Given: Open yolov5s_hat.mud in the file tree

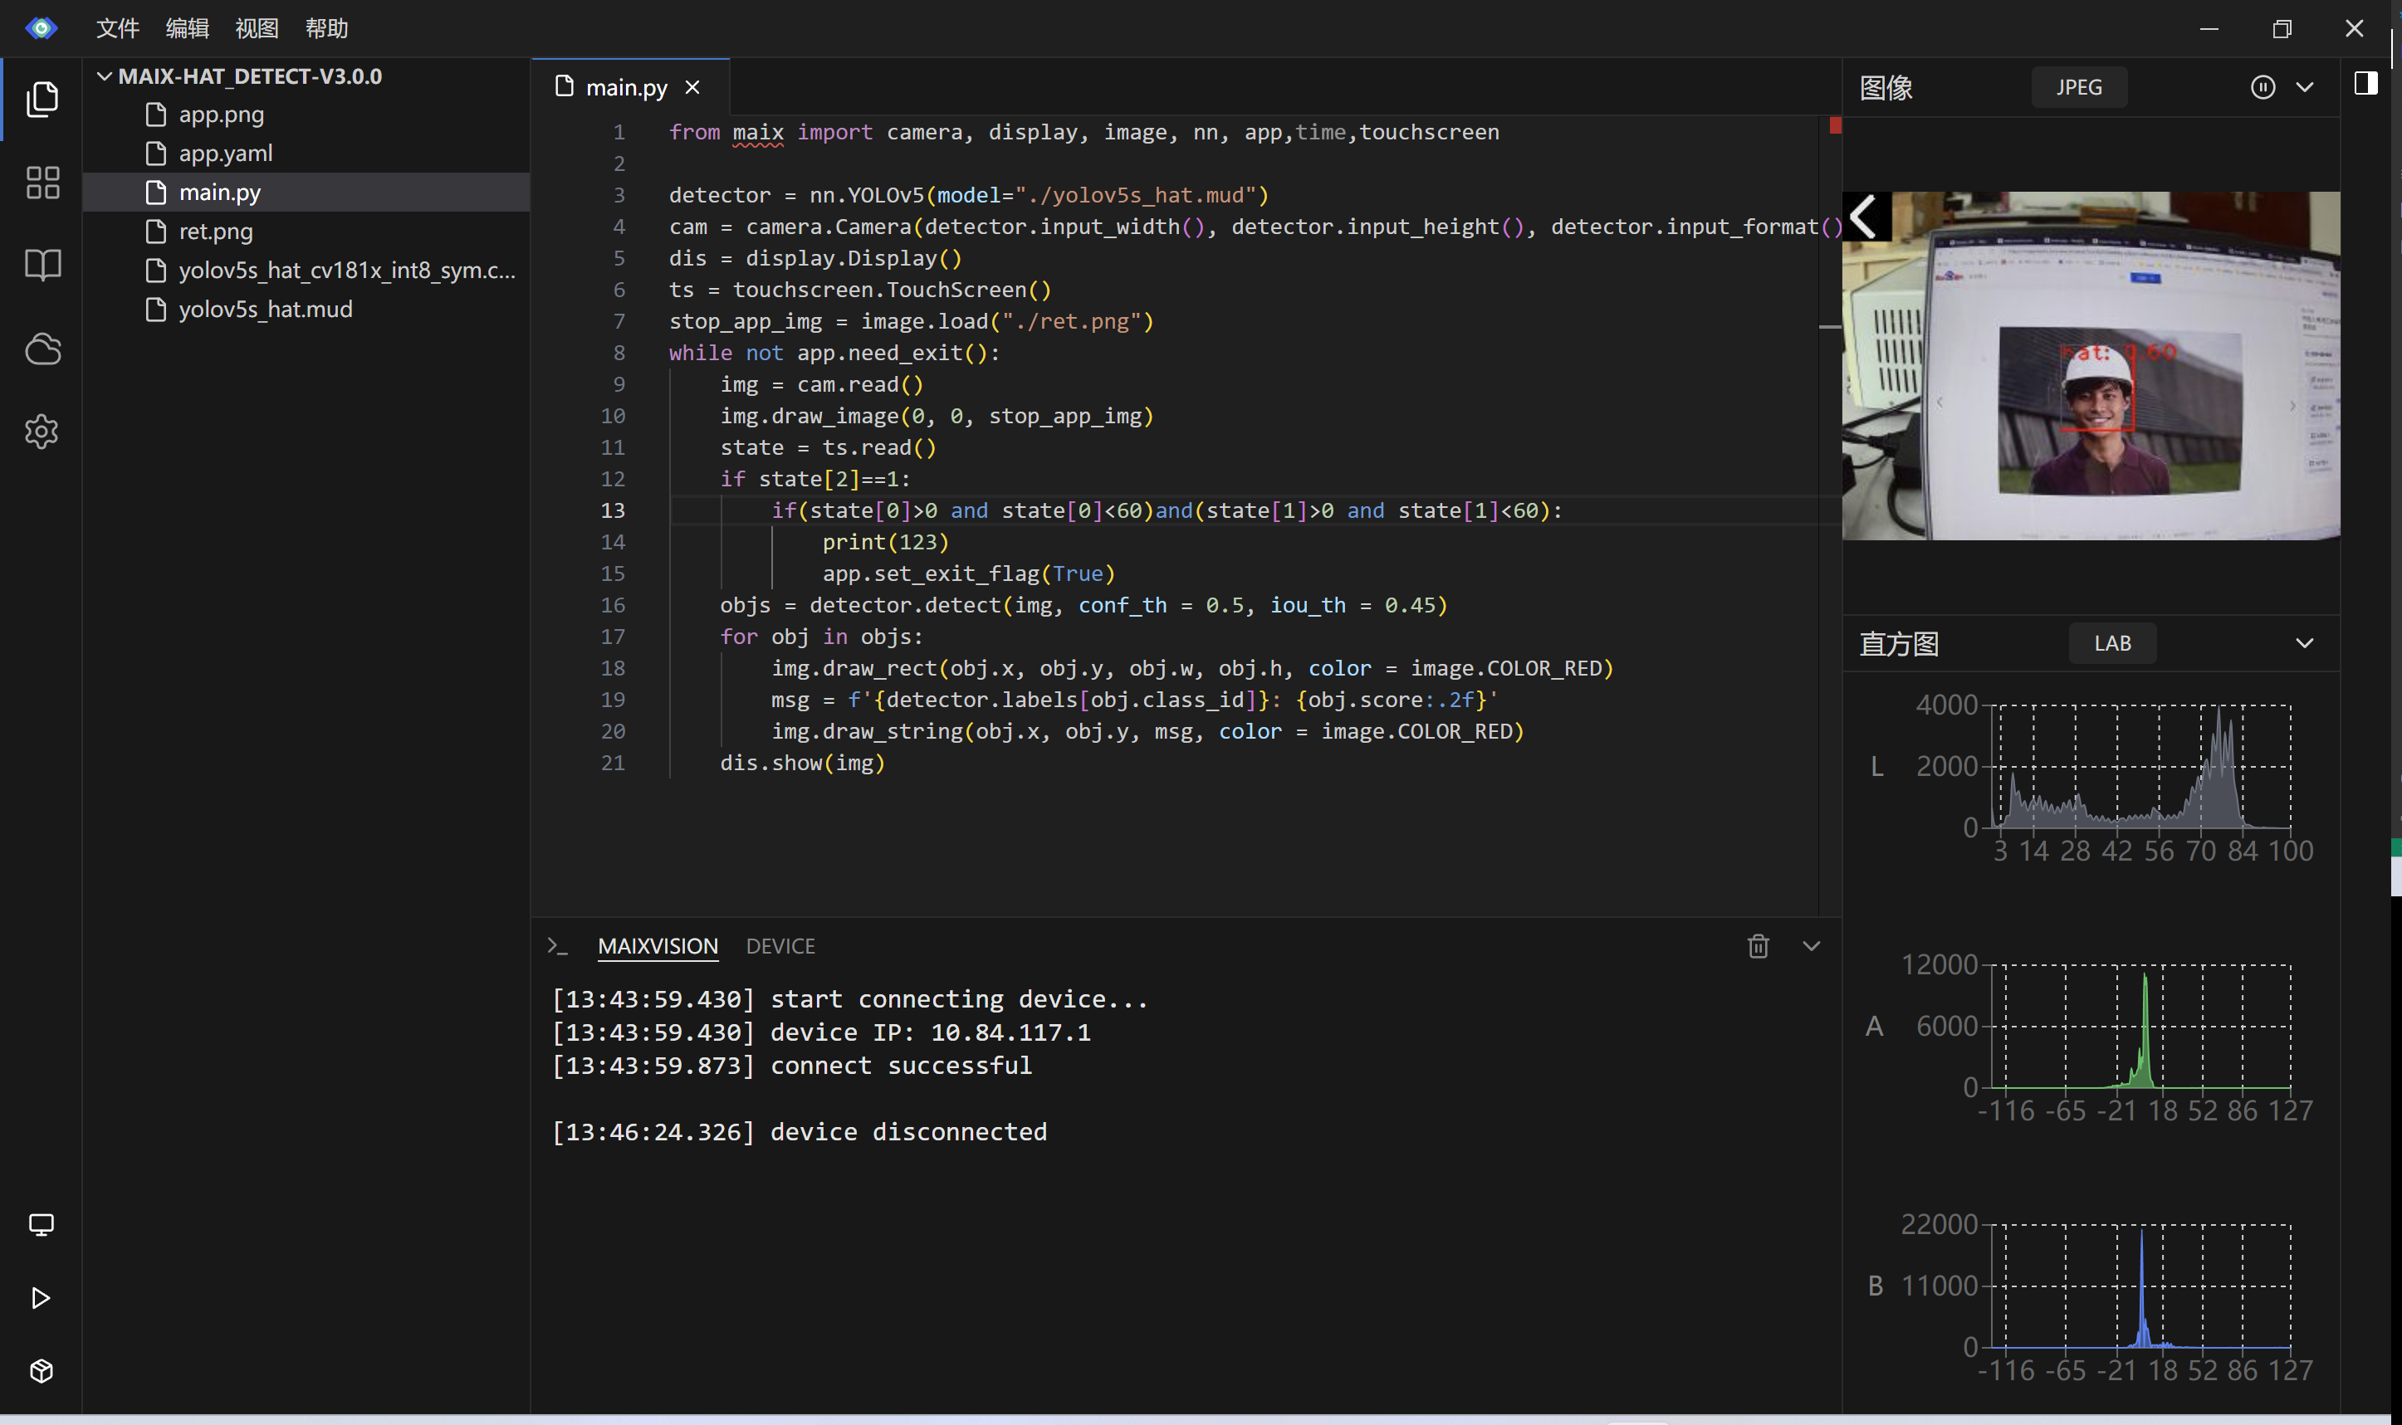Looking at the screenshot, I should pyautogui.click(x=306, y=310).
